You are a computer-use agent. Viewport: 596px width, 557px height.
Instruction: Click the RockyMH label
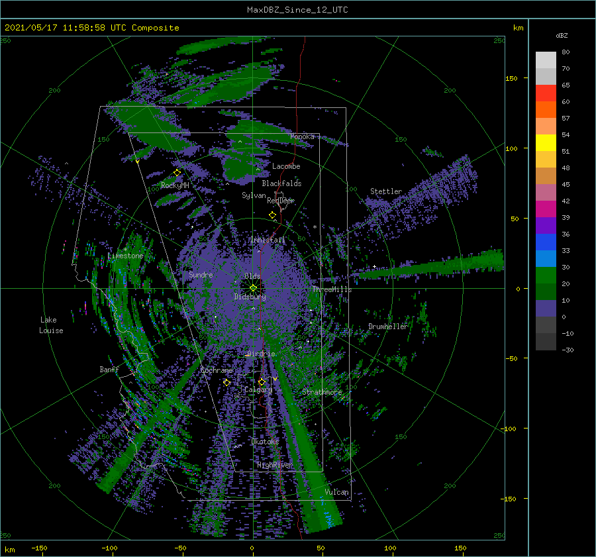click(175, 185)
